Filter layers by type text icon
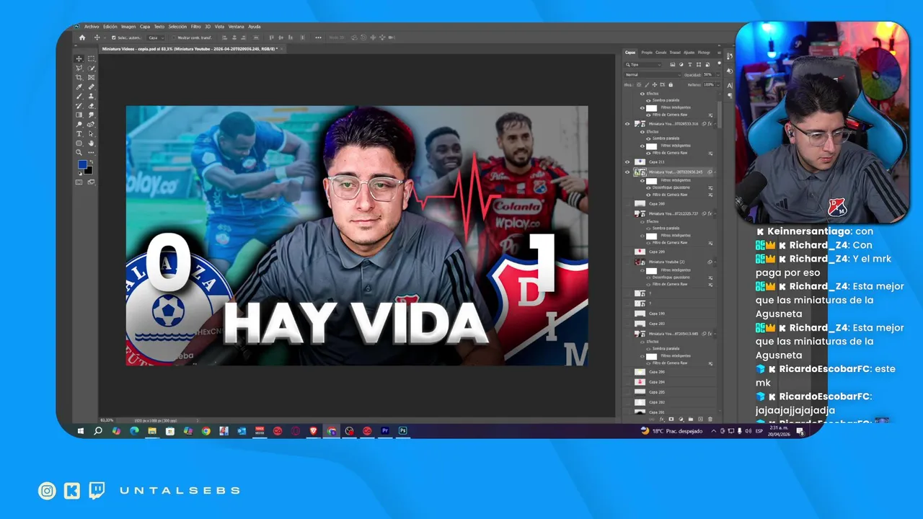This screenshot has height=519, width=923. click(690, 64)
